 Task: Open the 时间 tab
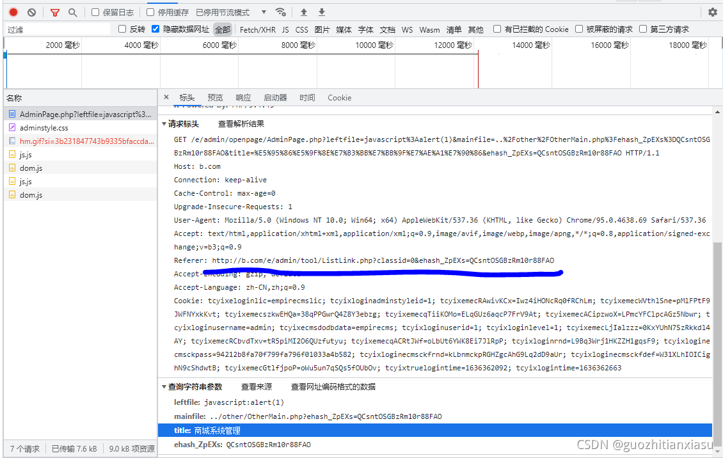pos(307,98)
